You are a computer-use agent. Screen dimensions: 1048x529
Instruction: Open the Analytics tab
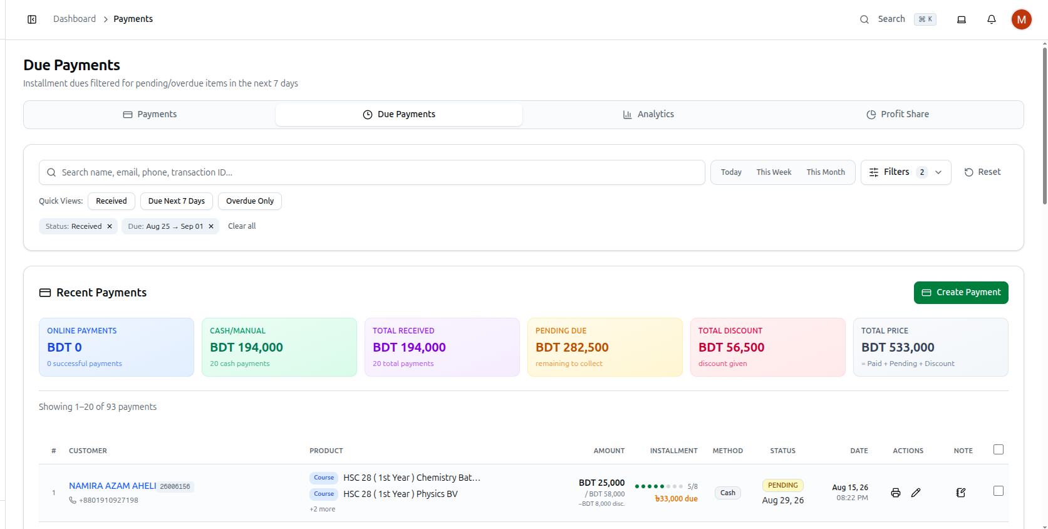coord(648,114)
